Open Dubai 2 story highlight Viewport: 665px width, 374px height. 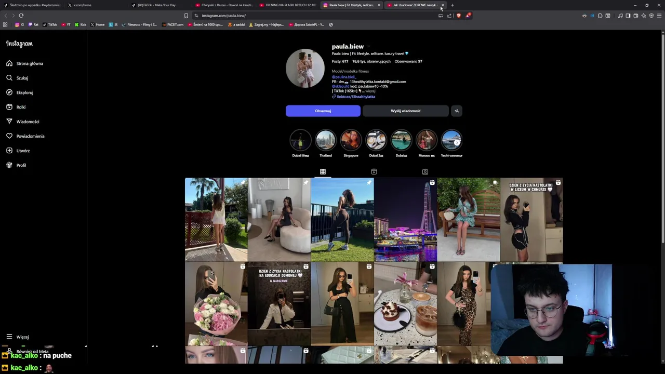[x=376, y=140]
